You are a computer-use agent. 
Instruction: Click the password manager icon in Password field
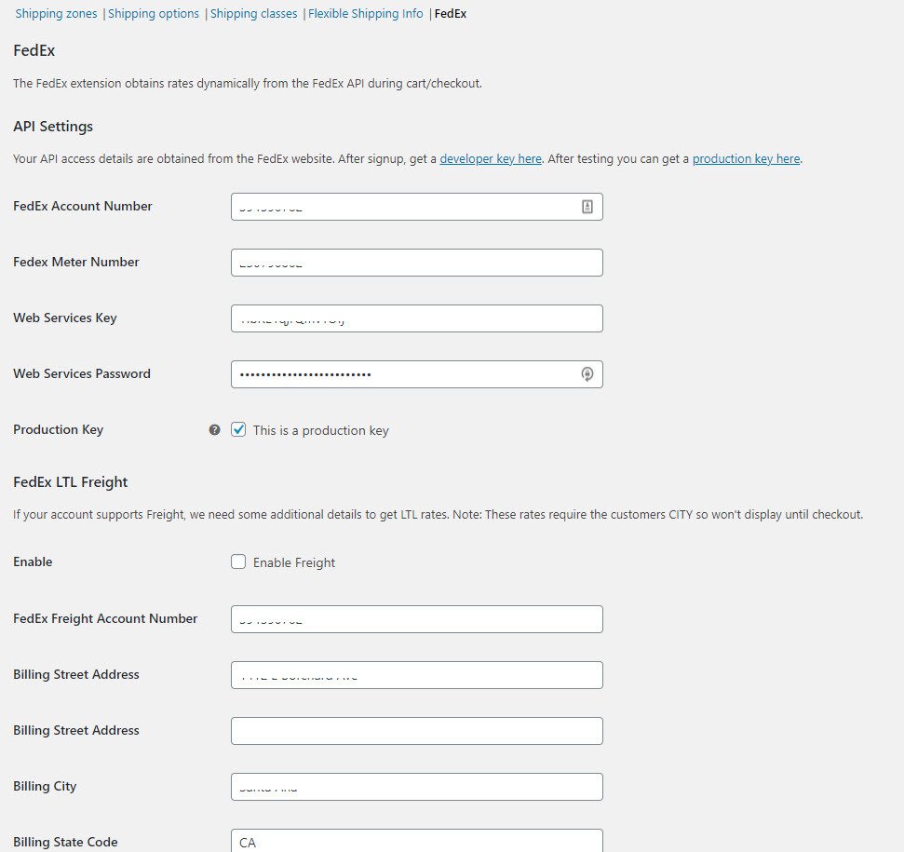click(587, 374)
